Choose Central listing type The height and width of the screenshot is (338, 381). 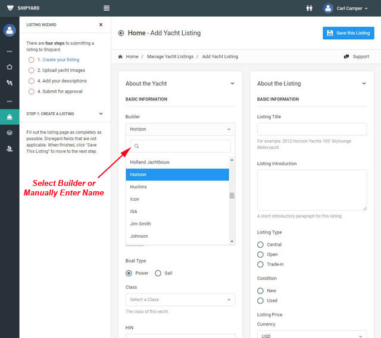260,245
